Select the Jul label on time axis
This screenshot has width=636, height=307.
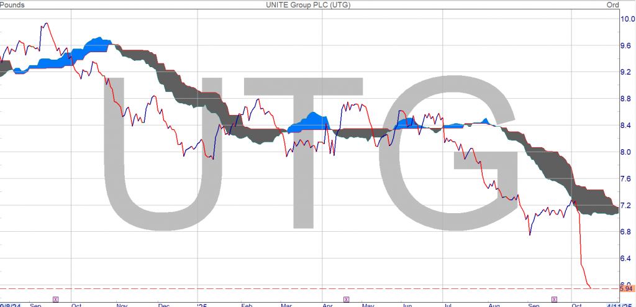click(448, 305)
